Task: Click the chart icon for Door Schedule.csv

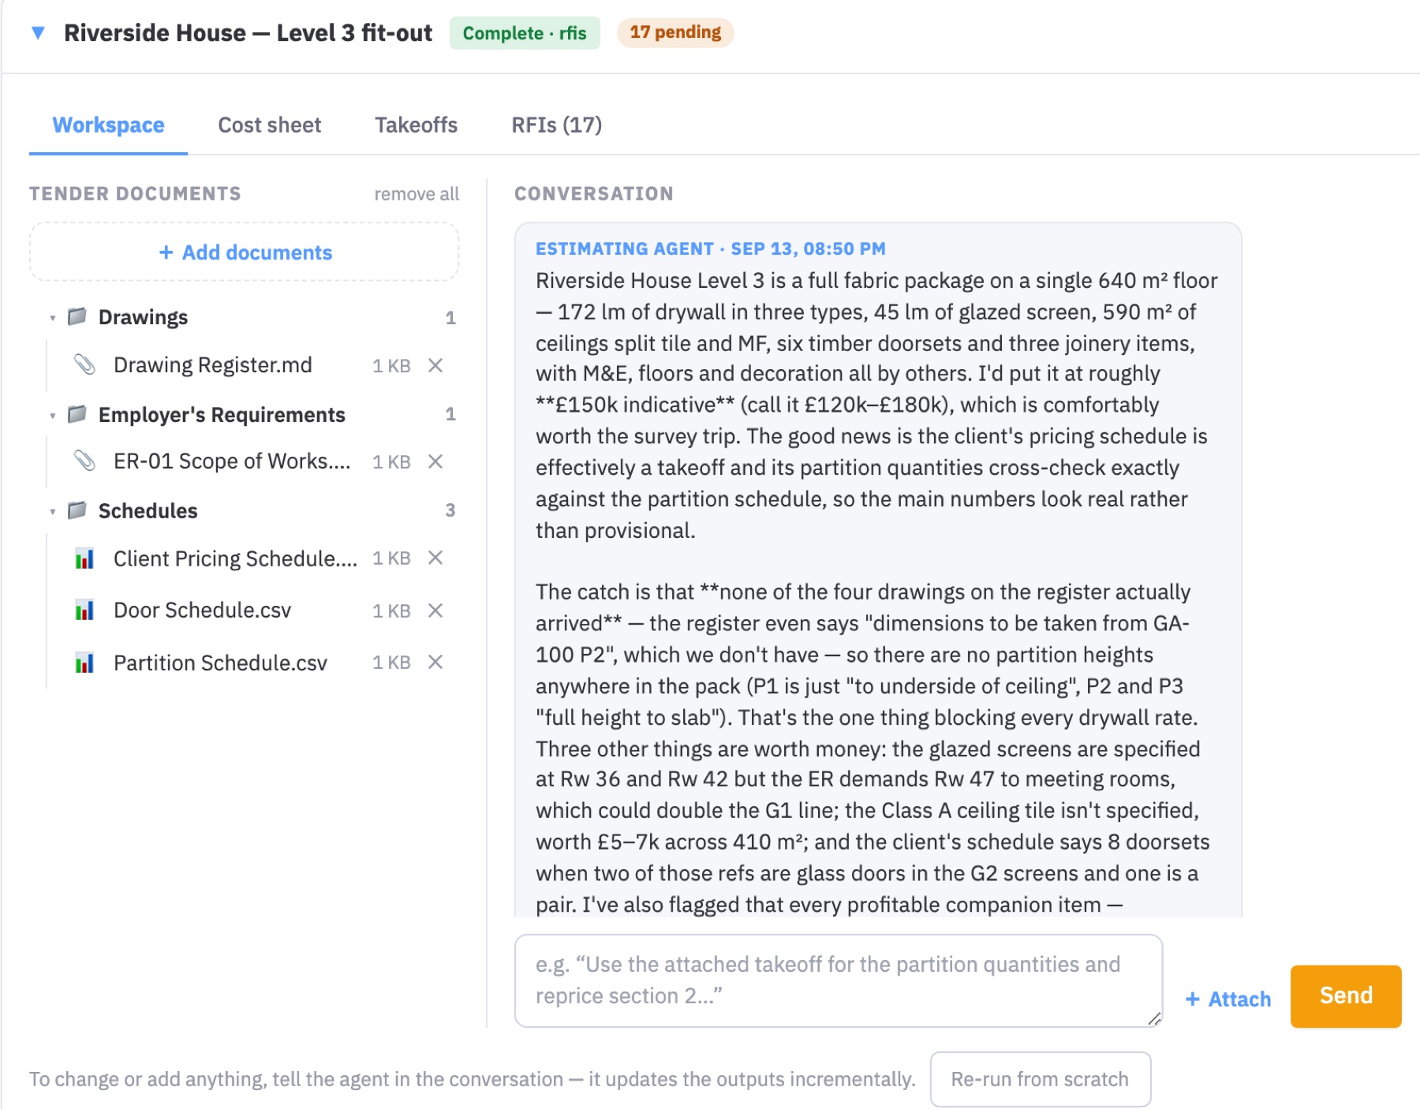Action: click(x=84, y=611)
